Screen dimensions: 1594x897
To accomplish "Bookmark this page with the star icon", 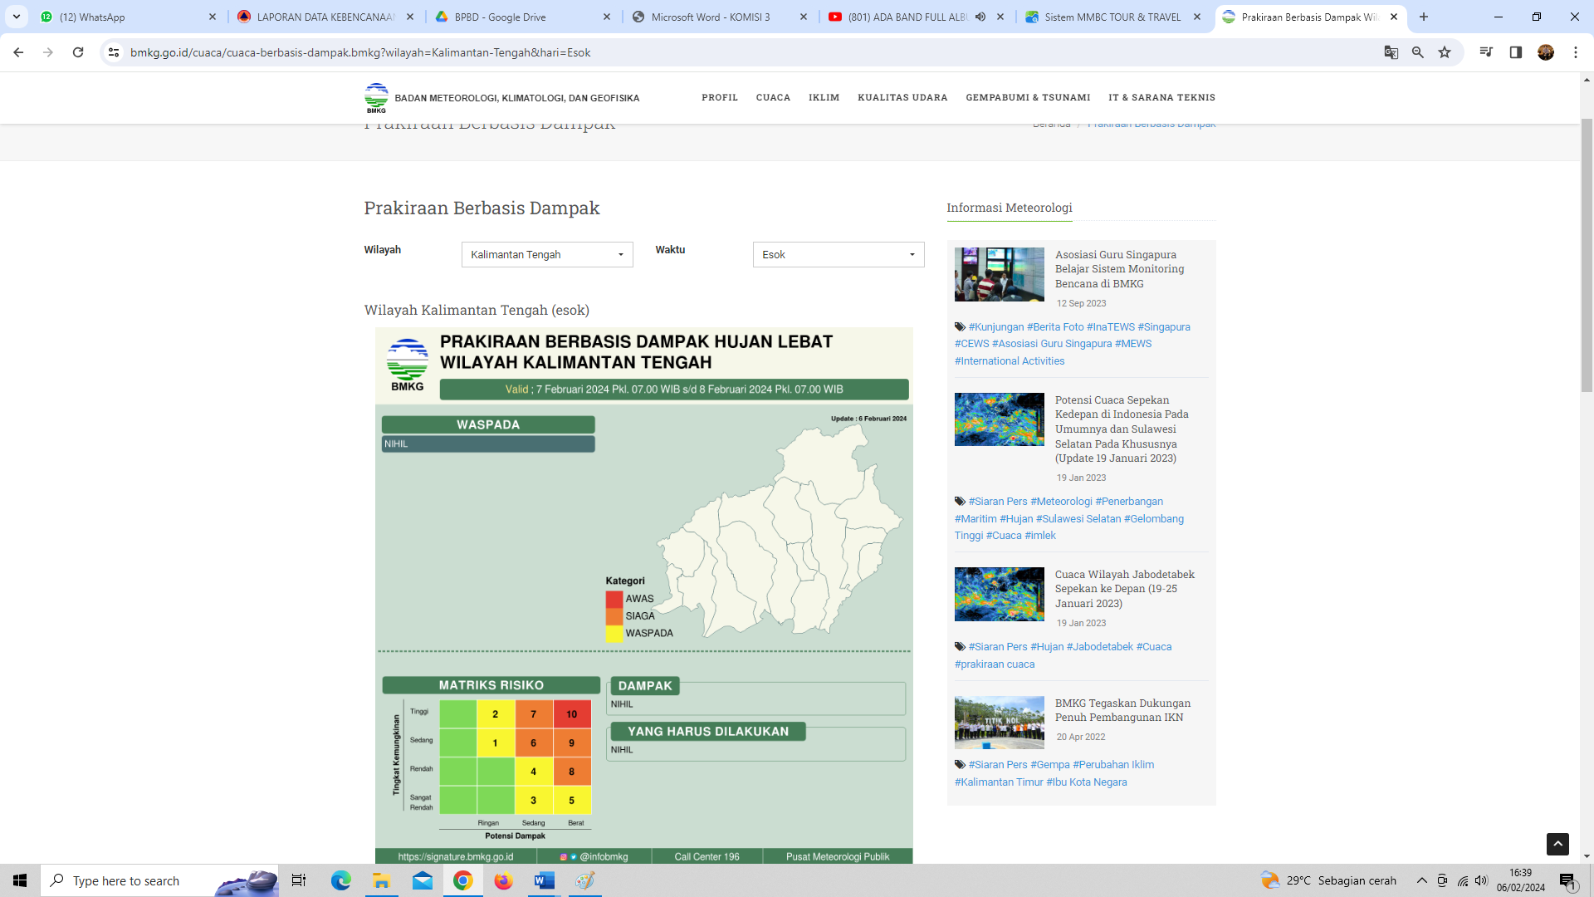I will pyautogui.click(x=1445, y=52).
